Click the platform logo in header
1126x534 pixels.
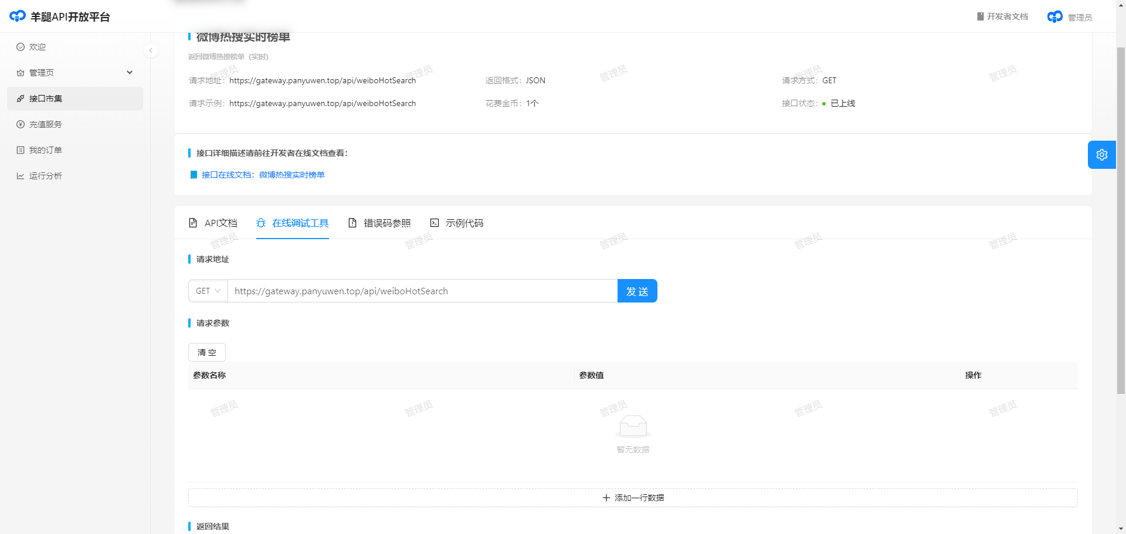point(18,16)
